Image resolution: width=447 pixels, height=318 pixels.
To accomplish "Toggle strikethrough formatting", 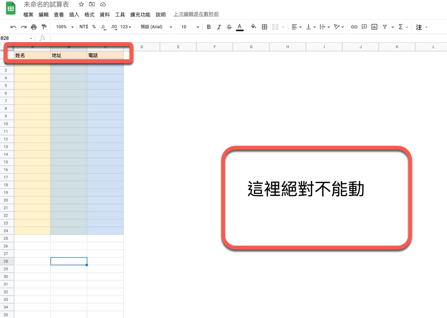I will tap(229, 27).
